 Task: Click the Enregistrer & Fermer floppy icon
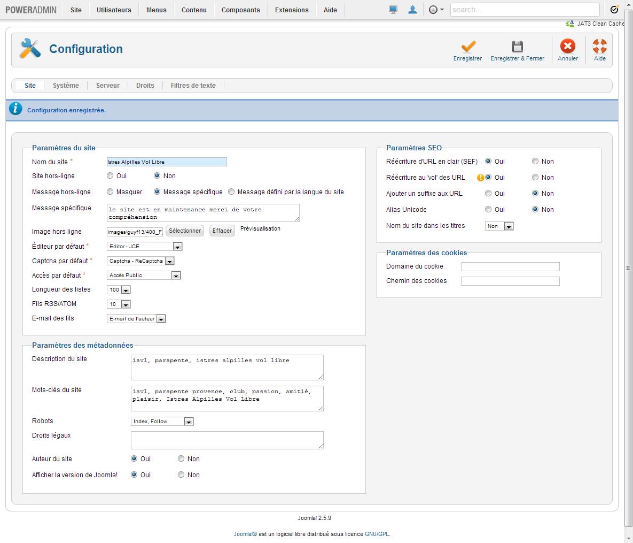[x=517, y=47]
